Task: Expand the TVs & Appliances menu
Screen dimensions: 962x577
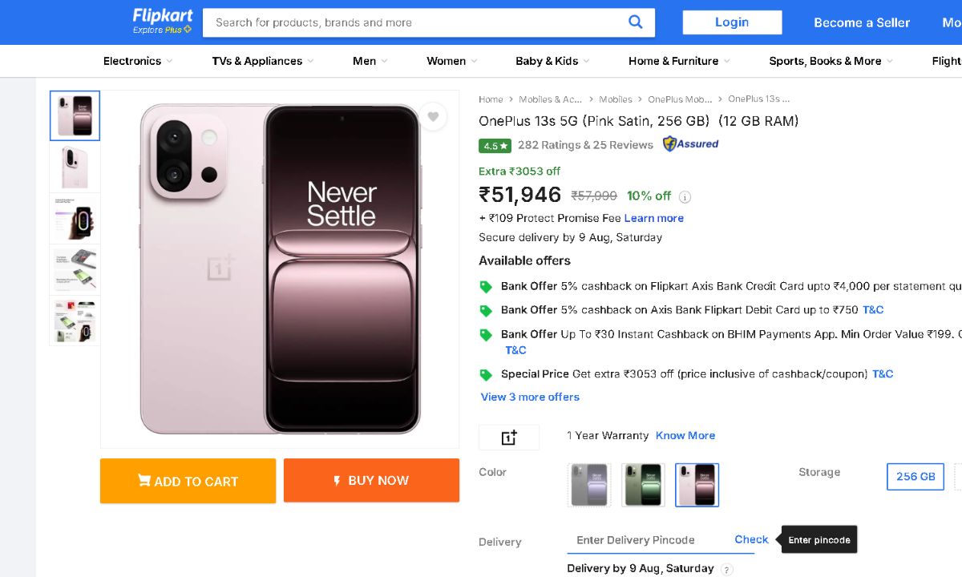Action: (262, 61)
